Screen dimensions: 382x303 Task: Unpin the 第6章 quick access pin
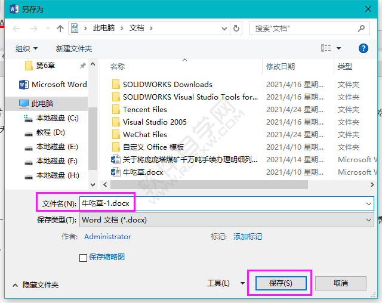[x=83, y=66]
